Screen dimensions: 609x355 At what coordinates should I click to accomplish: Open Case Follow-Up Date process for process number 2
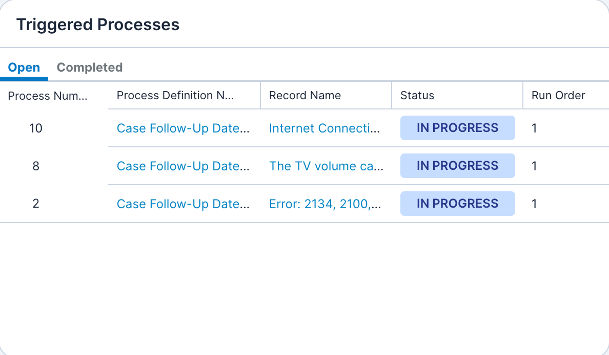(x=184, y=204)
